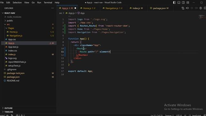Click src in the breadcrumb

61,13
